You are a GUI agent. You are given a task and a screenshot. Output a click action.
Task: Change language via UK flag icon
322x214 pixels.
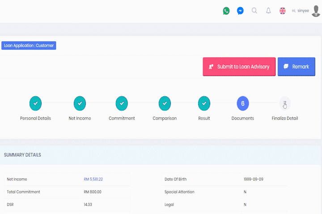click(283, 11)
